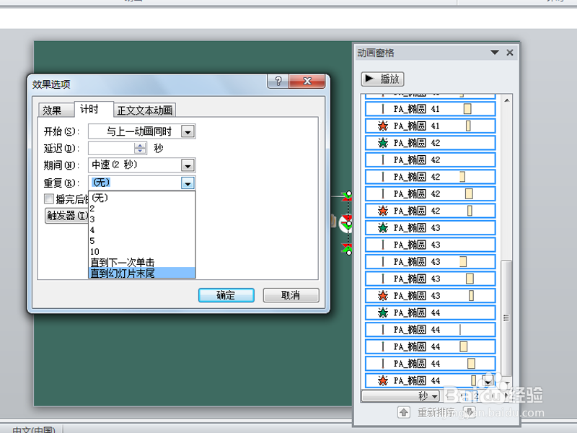Click the animation list scrollbar thumb
This screenshot has width=577, height=433.
tap(507, 318)
